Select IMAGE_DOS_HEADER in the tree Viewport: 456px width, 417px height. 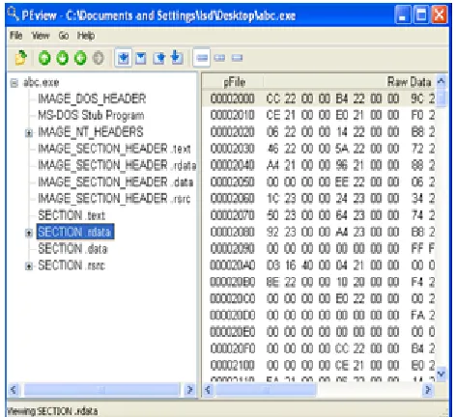tap(92, 98)
